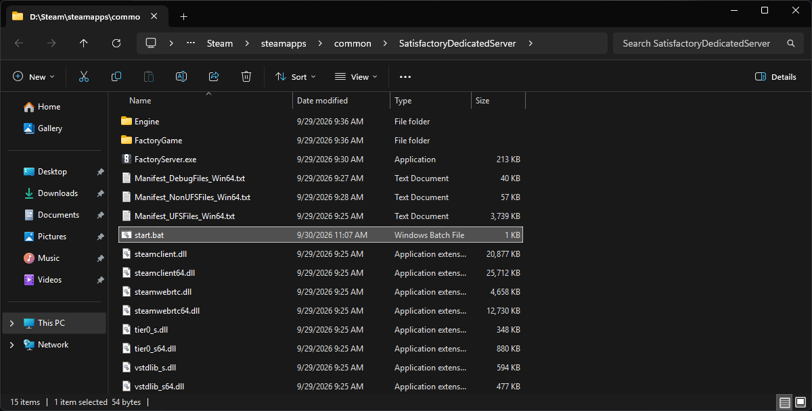Navigate to common breadcrumb

click(x=353, y=43)
